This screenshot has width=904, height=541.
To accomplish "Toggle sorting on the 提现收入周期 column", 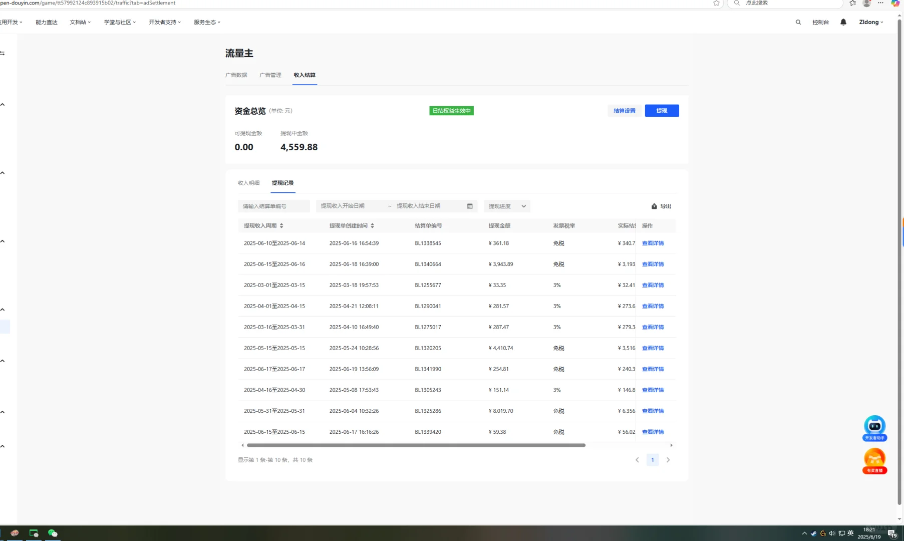I will (281, 225).
